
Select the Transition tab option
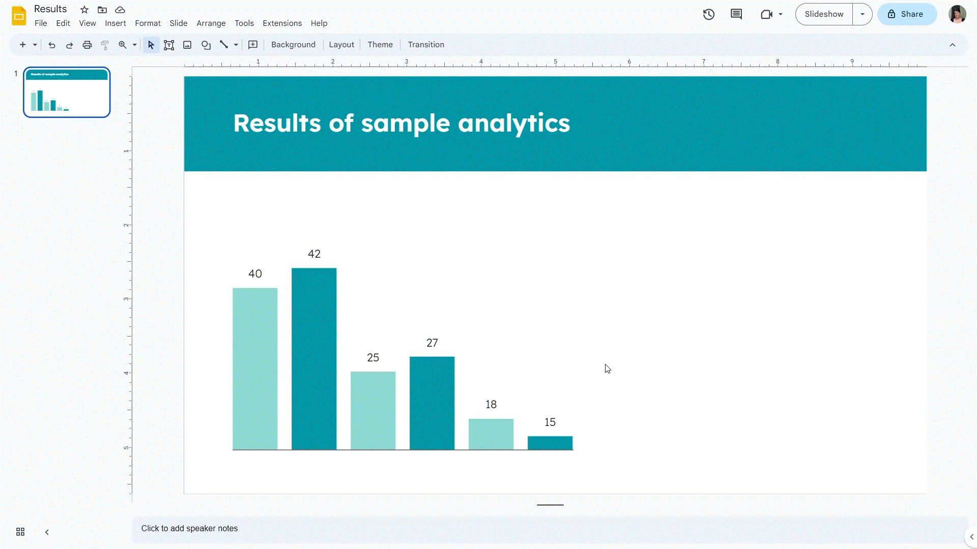point(425,44)
